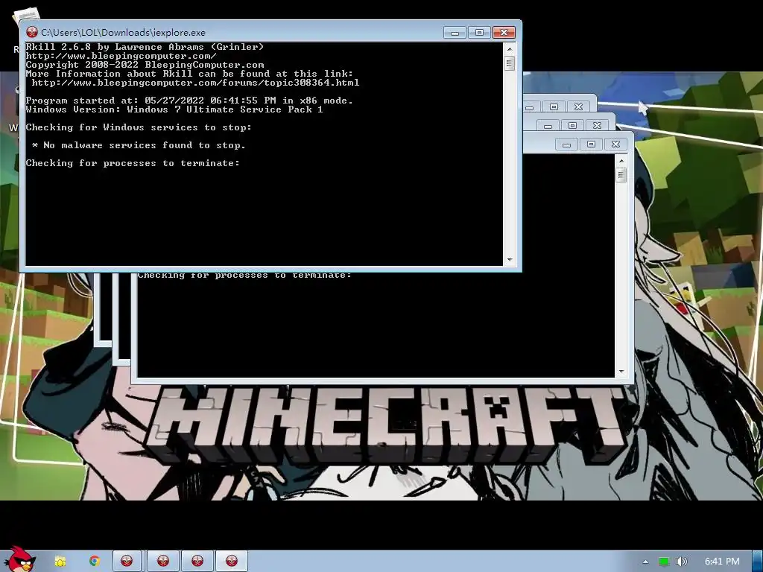Open the clock showing 6:41 PM
The height and width of the screenshot is (572, 763).
click(721, 562)
